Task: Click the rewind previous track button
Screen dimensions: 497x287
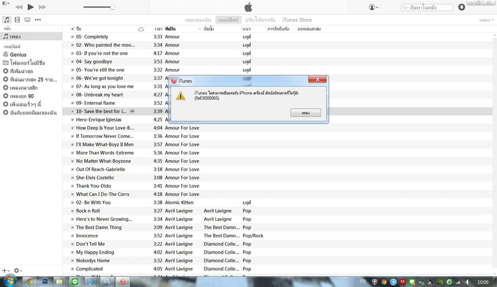Action: coord(19,7)
